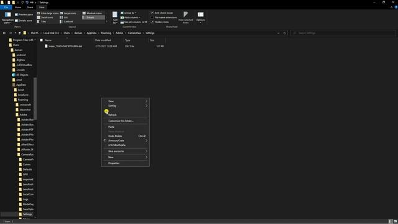Switch to the Details view icon in the status bar
The image size is (398, 224).
tap(391, 222)
